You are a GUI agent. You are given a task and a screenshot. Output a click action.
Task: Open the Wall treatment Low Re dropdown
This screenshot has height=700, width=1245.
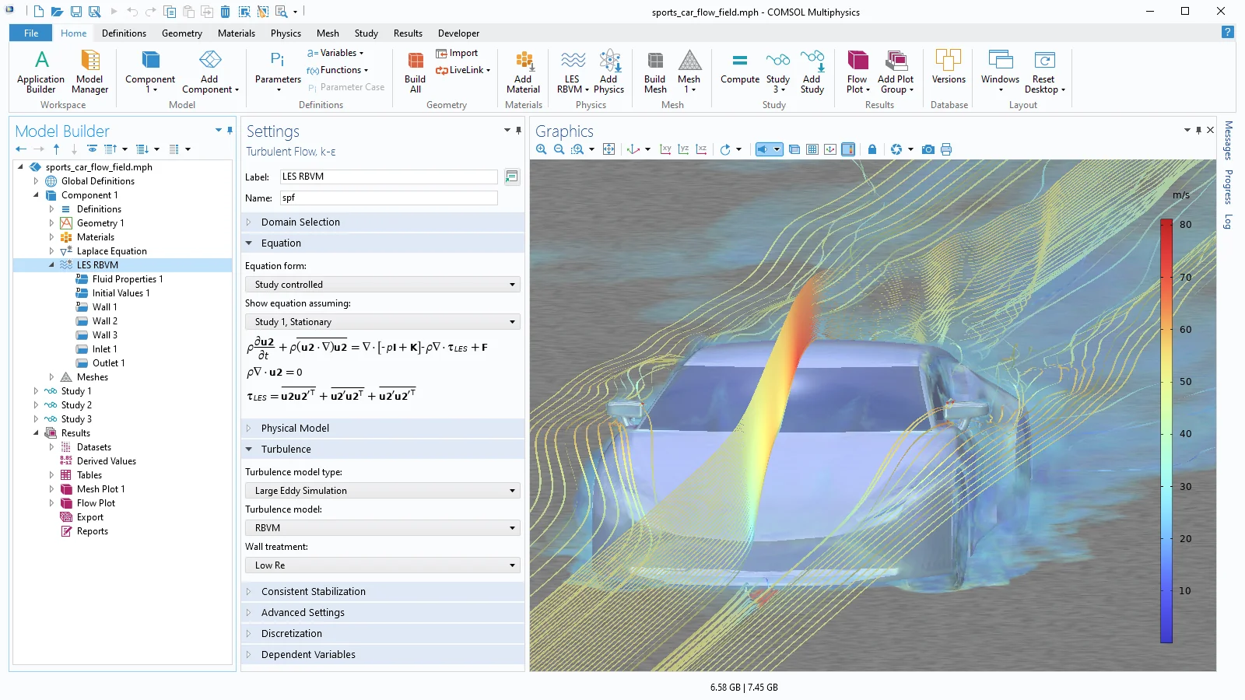click(382, 565)
